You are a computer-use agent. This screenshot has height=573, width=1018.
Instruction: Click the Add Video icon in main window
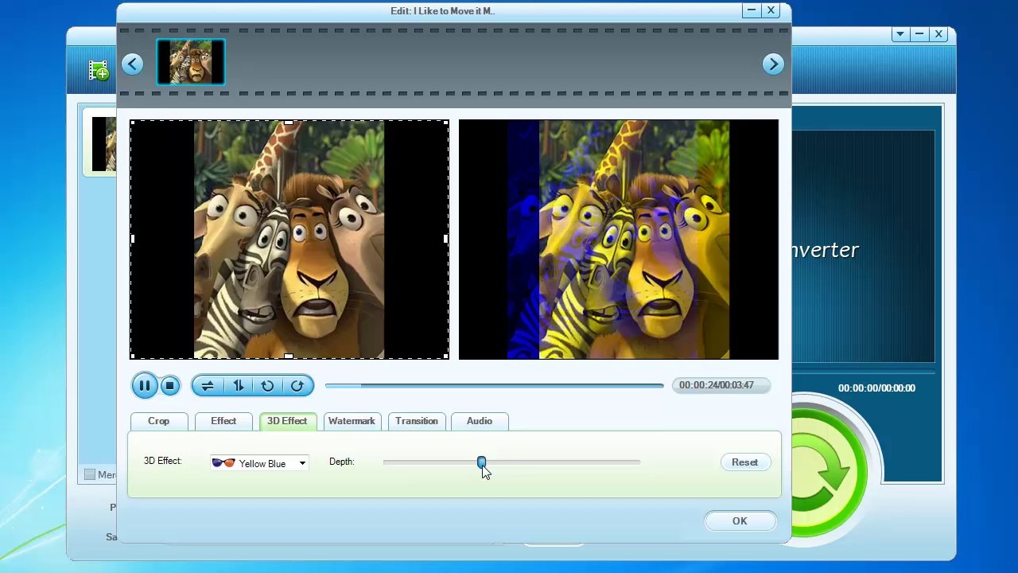[x=98, y=71]
